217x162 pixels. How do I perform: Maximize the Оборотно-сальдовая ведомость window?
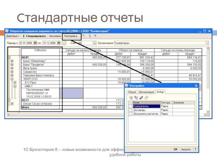tap(205, 31)
